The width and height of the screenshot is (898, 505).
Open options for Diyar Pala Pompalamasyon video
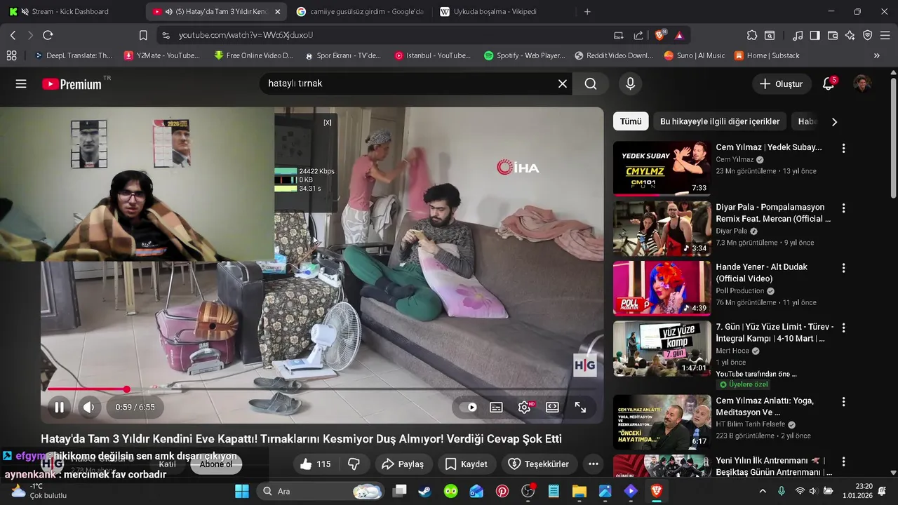click(843, 208)
